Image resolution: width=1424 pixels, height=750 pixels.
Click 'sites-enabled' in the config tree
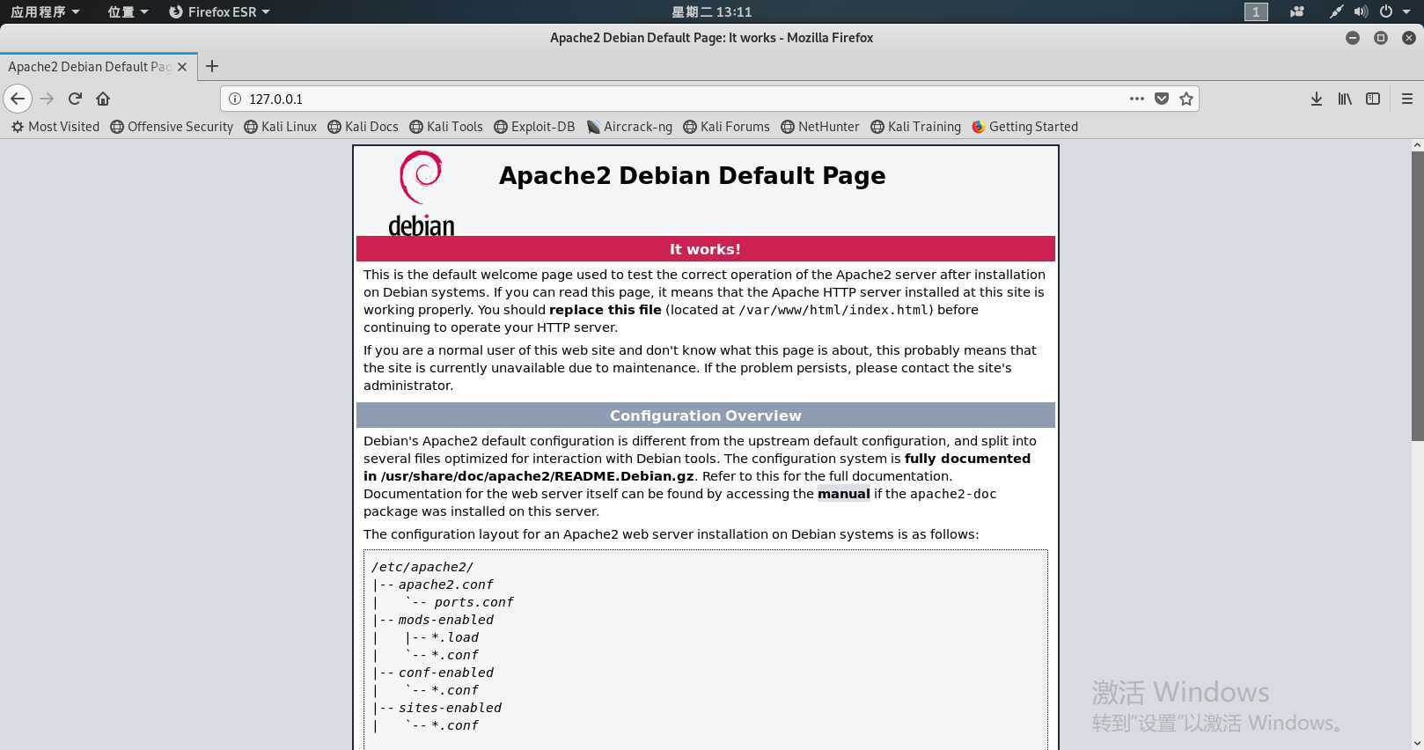coord(450,708)
